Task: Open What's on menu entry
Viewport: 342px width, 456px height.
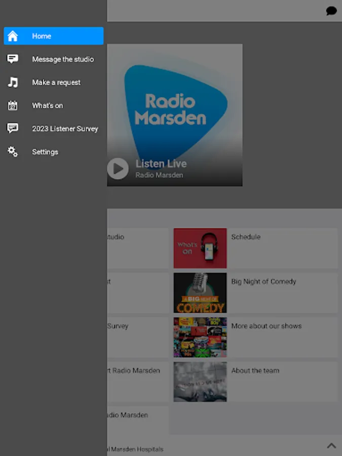Action: 54,105
